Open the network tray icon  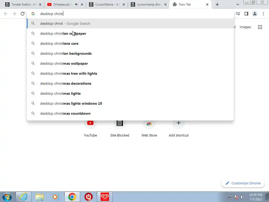point(230,197)
